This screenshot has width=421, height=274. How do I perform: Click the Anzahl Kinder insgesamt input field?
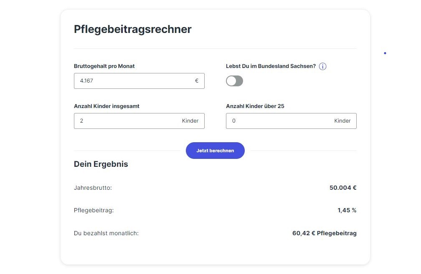(x=139, y=121)
